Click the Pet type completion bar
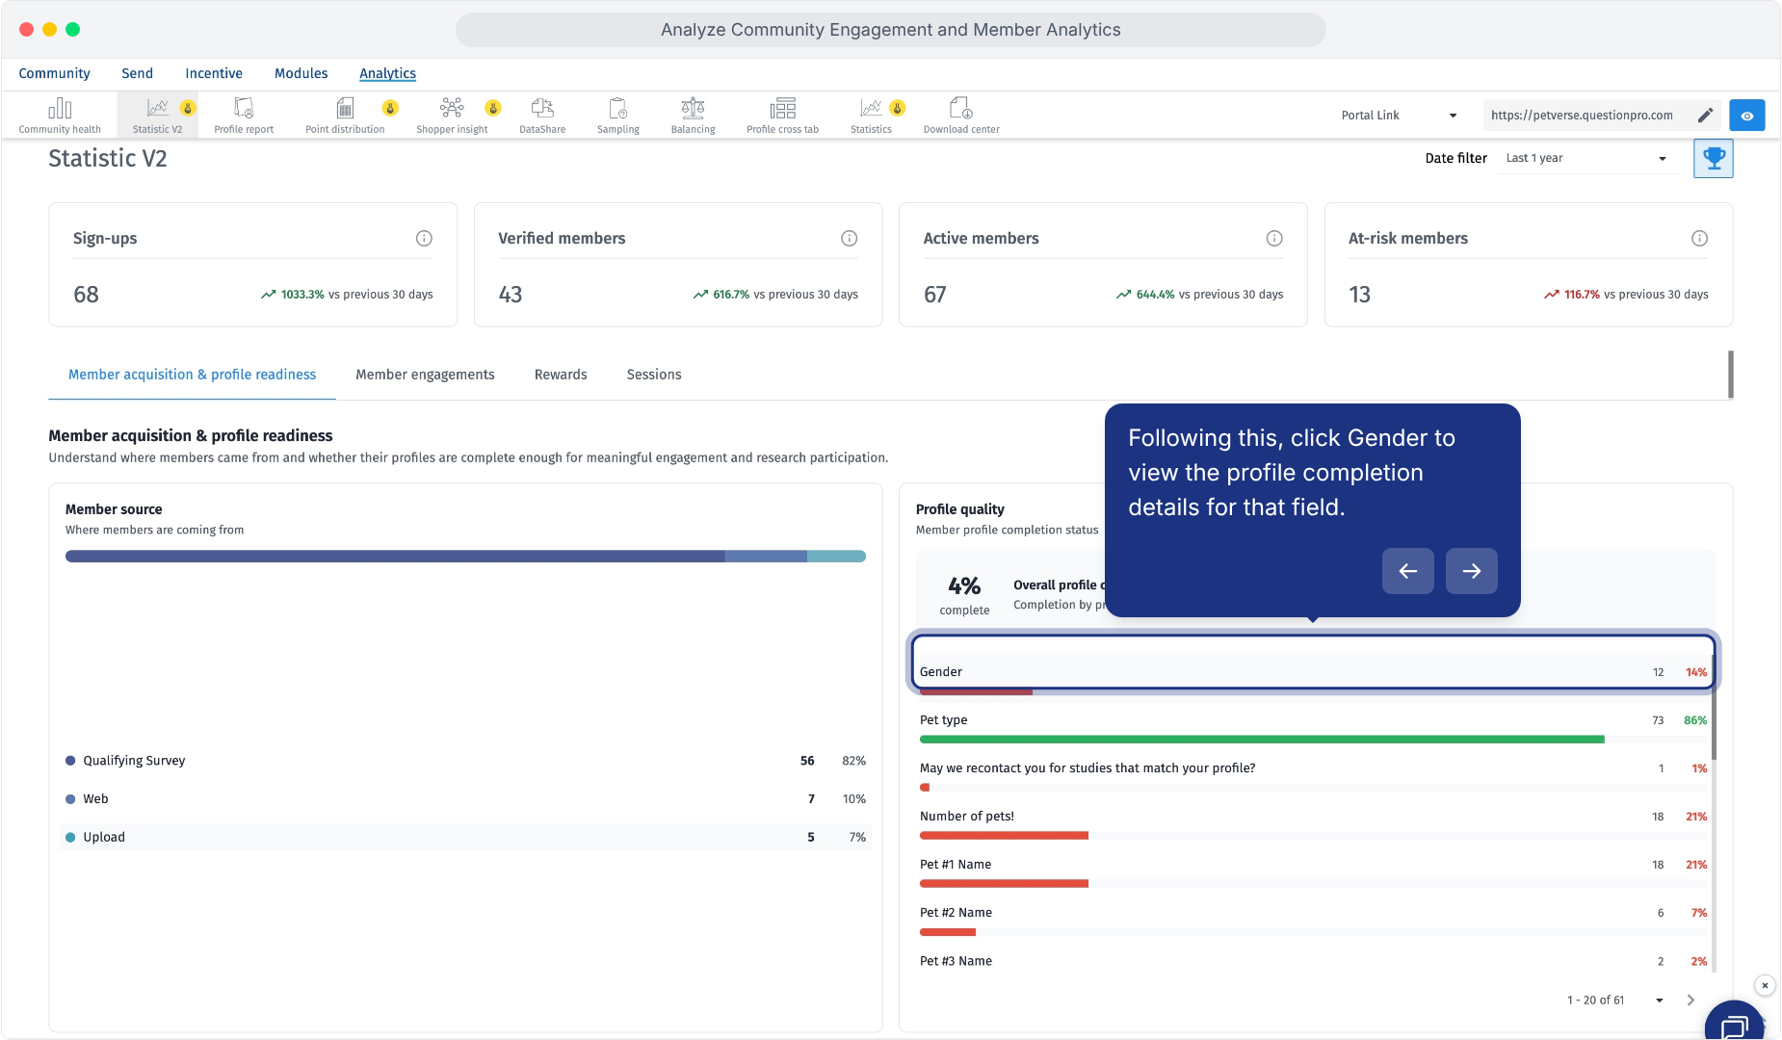Screen dimensions: 1782x1040 pyautogui.click(x=1313, y=740)
